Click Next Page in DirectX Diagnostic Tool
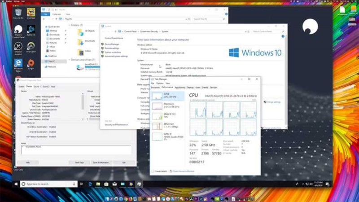 (79, 162)
